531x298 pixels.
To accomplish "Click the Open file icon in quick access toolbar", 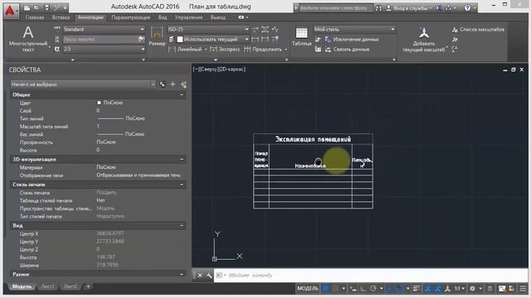I will (37, 7).
